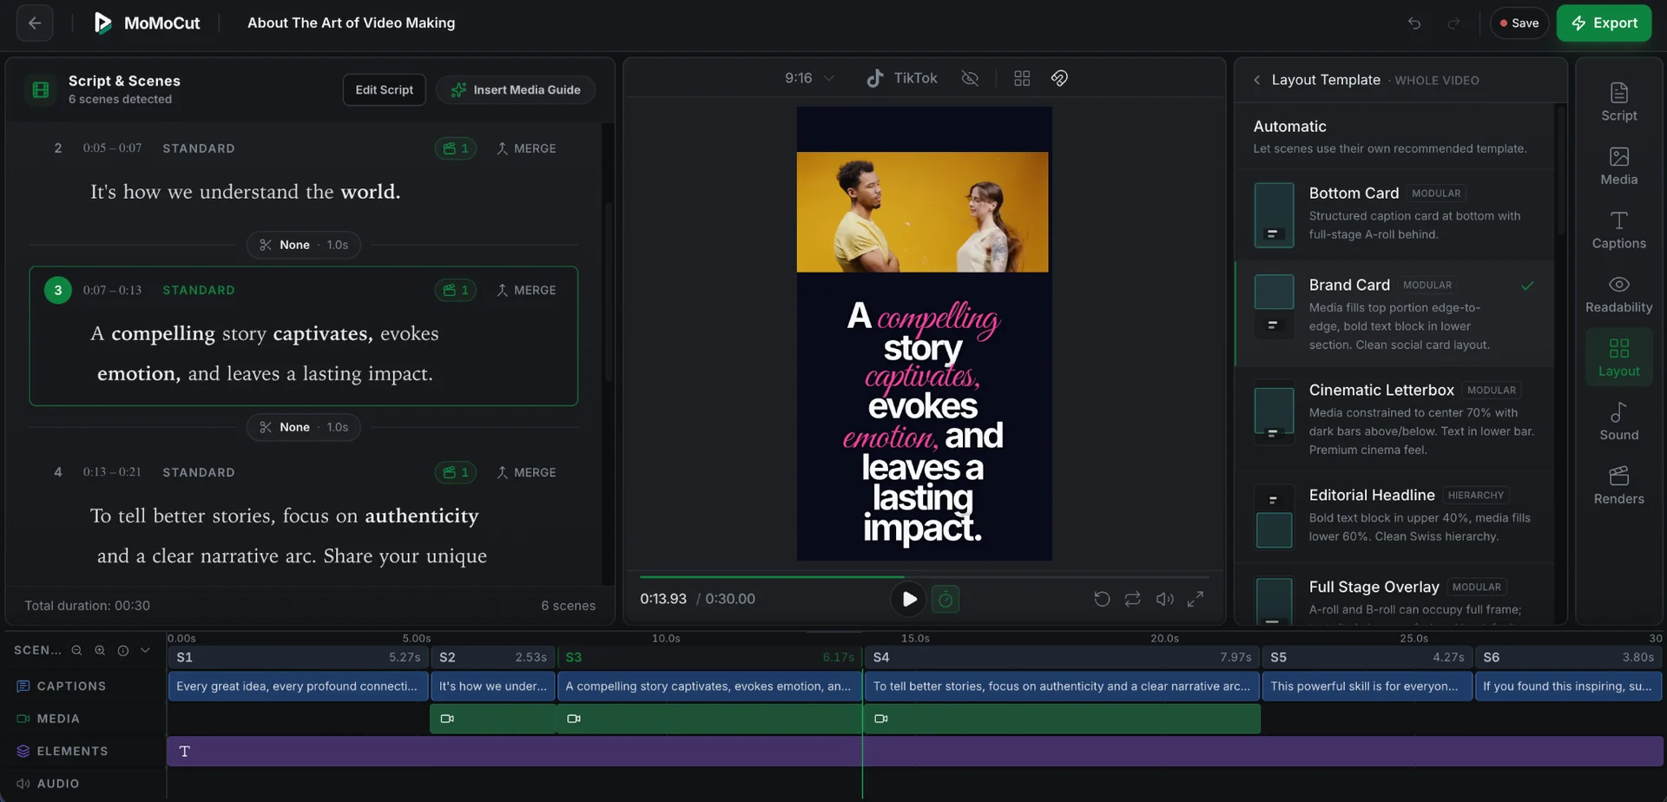
Task: Merge scene 2 with the MERGE button
Action: click(526, 148)
